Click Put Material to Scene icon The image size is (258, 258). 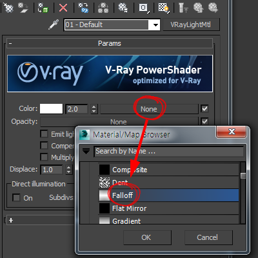pyautogui.click(x=23, y=7)
